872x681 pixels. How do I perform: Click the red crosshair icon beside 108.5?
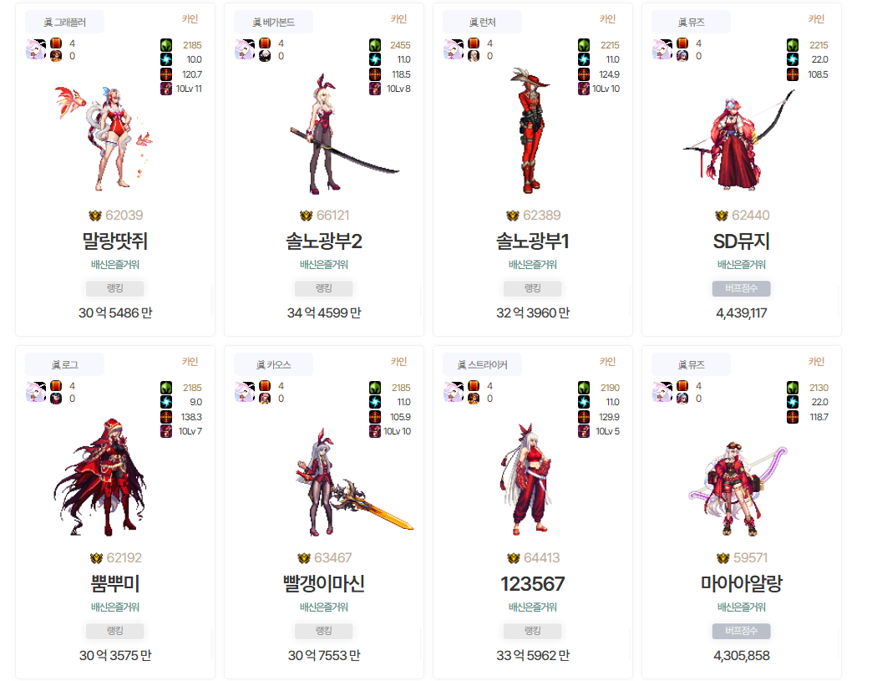[793, 74]
